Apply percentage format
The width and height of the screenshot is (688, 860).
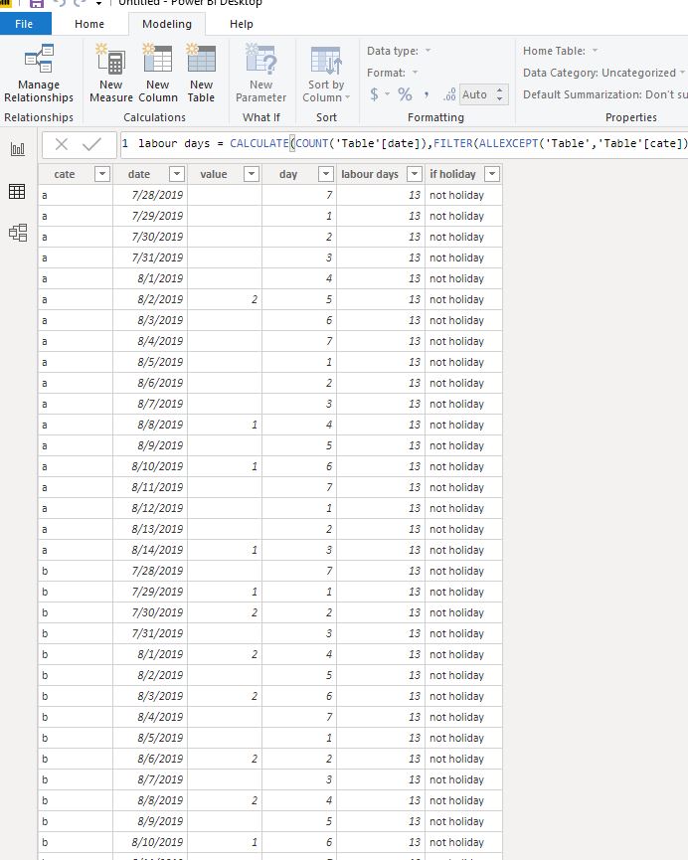[405, 94]
